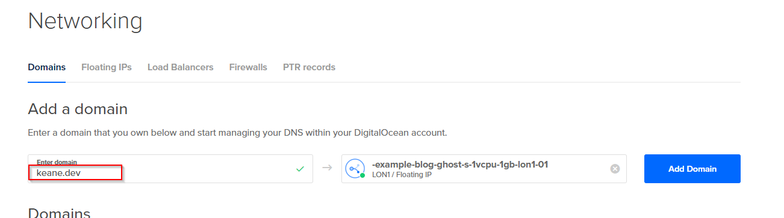Focus the domain field containing keane.dev
This screenshot has width=784, height=218.
coord(170,169)
